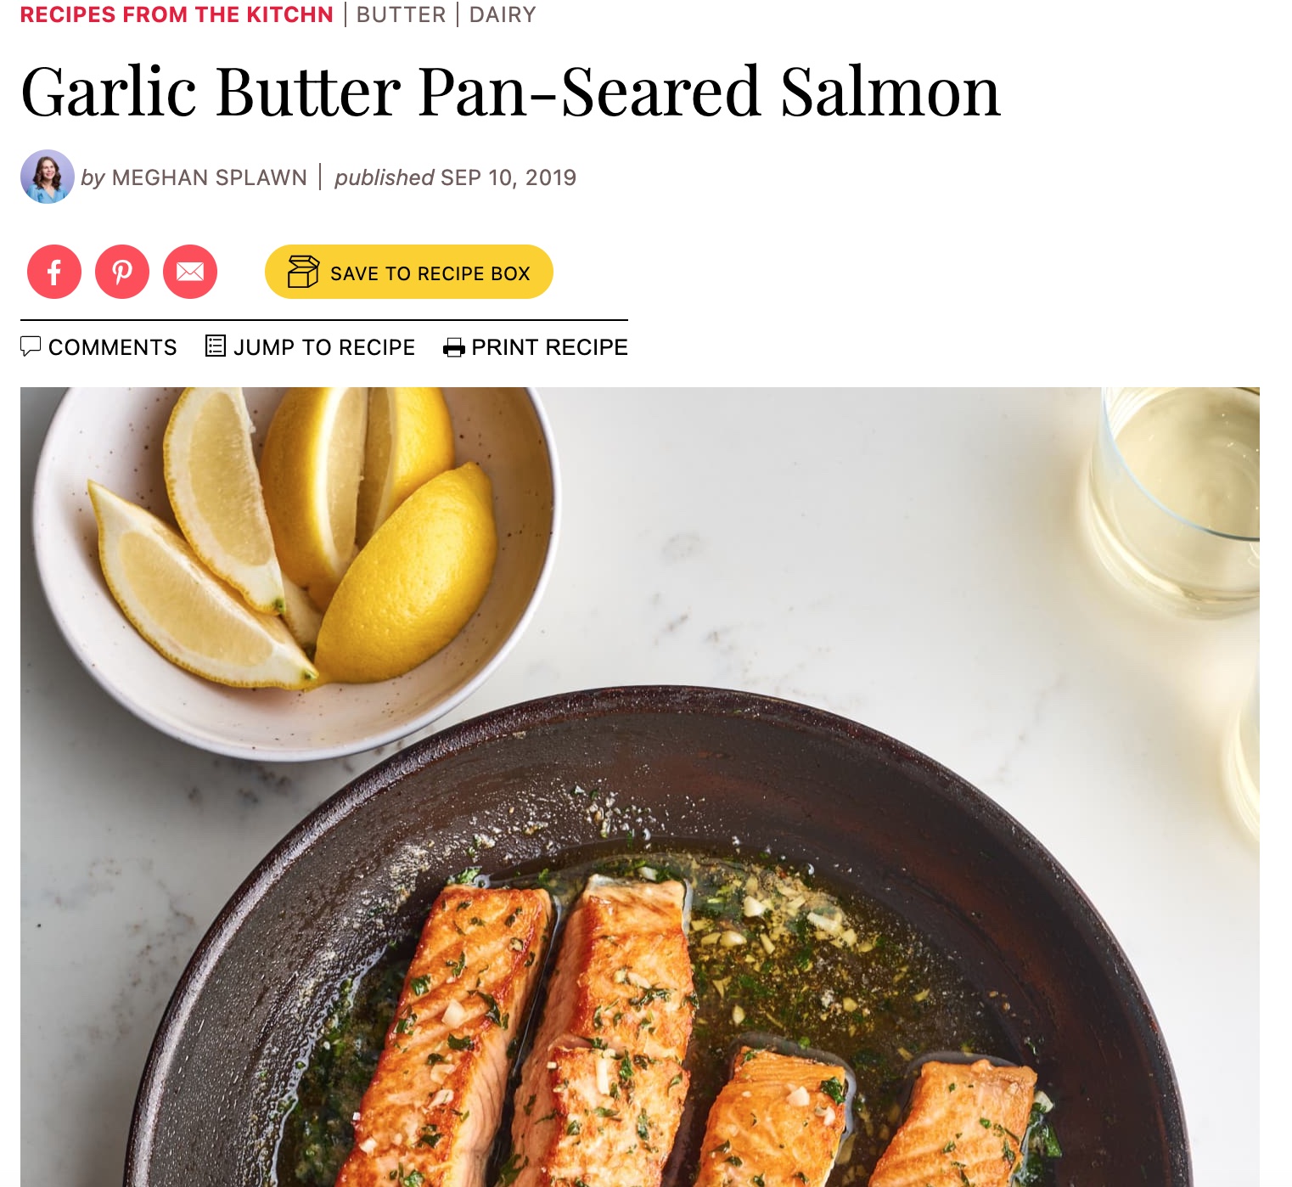
Task: Click the published date Sep 10, 2019
Action: pos(508,177)
